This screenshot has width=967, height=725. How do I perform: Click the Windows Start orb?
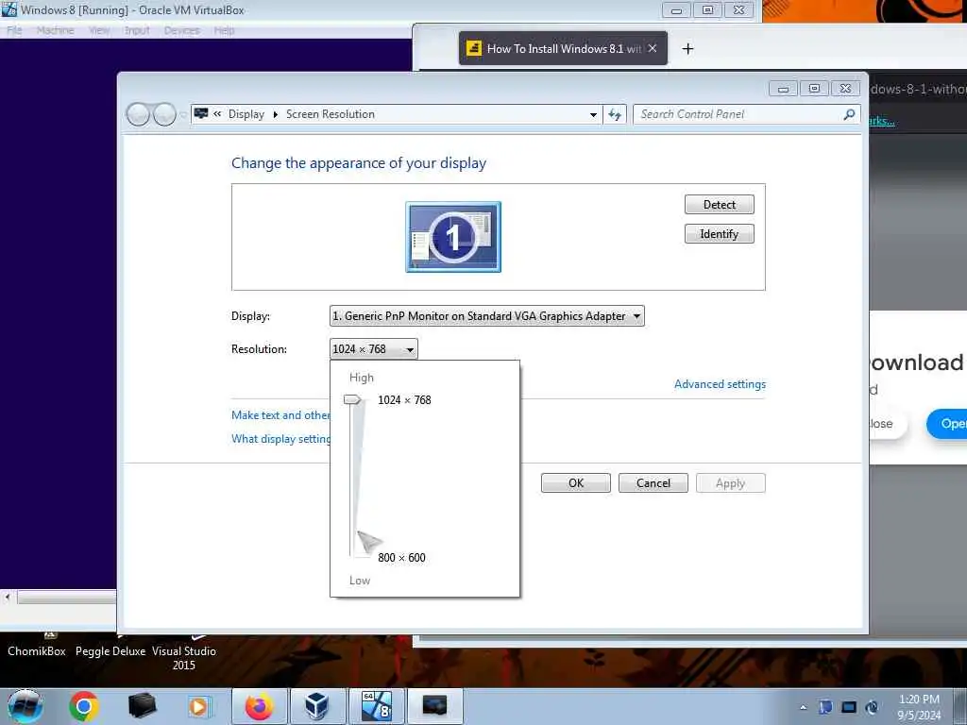25,706
